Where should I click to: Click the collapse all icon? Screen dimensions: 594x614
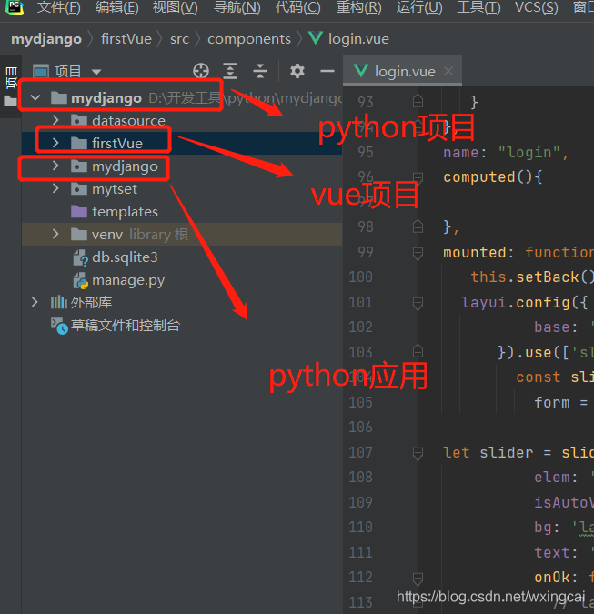tap(260, 71)
